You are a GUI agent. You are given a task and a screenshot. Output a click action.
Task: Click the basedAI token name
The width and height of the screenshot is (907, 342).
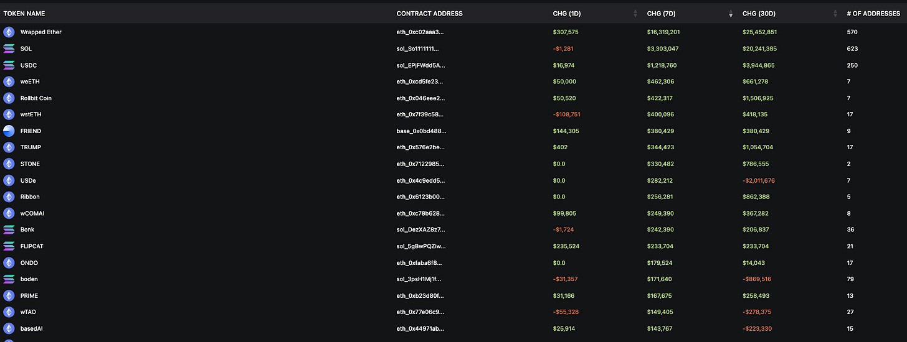coord(31,328)
